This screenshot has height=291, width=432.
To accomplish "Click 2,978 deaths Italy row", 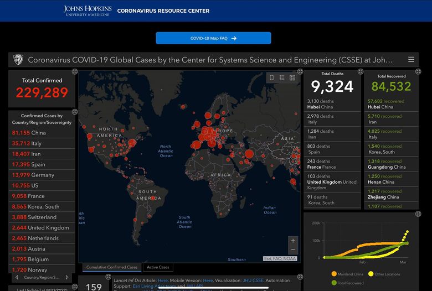I will tap(332, 119).
